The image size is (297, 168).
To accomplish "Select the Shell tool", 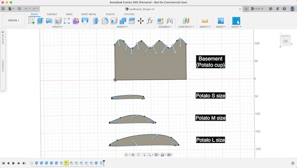I will click(114, 21).
